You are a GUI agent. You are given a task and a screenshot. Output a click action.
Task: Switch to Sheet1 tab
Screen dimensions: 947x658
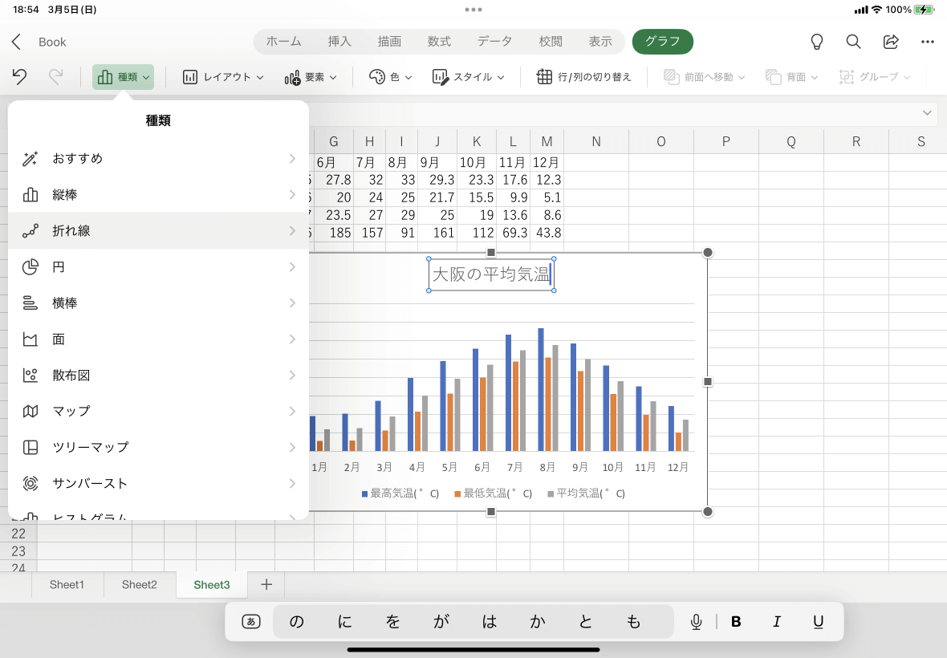67,584
